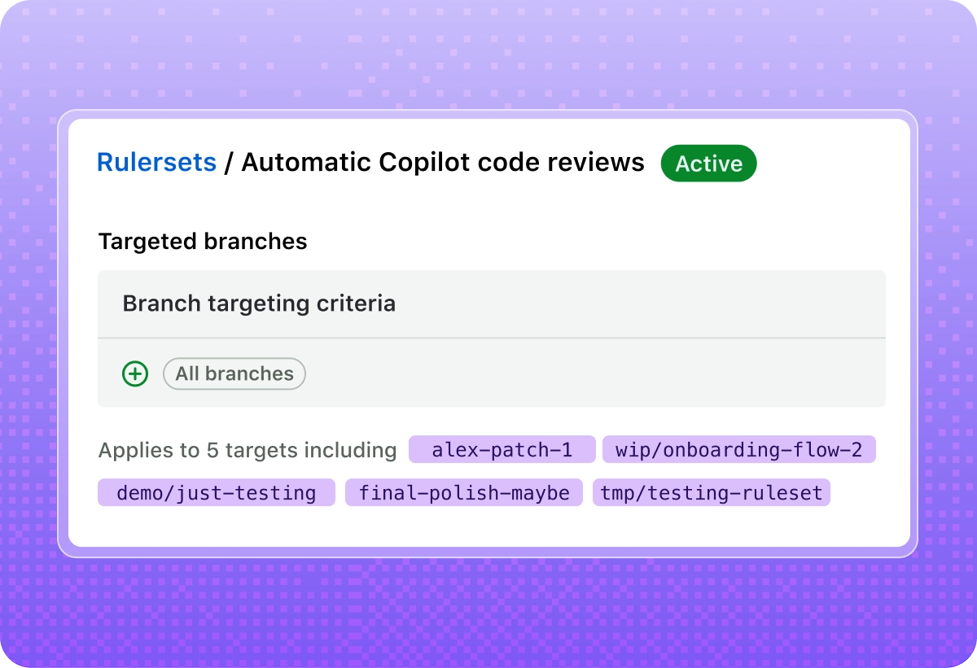Open the final-polish-maybe branch target
The width and height of the screenshot is (977, 668).
tap(463, 492)
